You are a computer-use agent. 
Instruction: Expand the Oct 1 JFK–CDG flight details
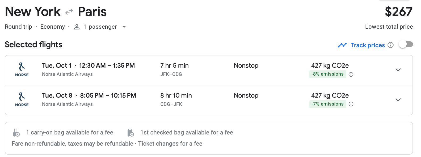click(x=398, y=70)
